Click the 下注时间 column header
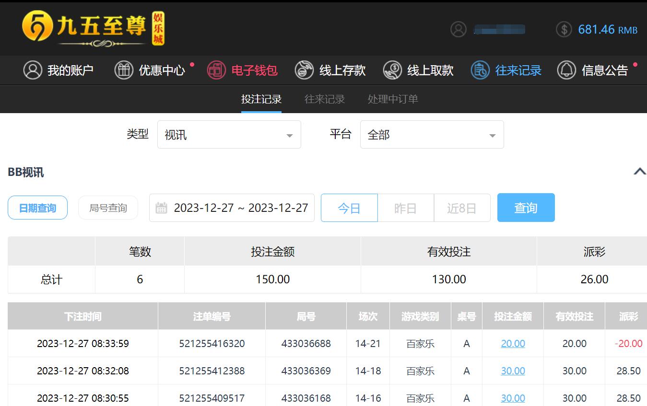This screenshot has height=406, width=647. pos(83,316)
